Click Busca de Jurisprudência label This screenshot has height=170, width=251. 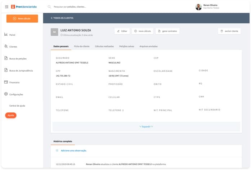click(x=21, y=71)
